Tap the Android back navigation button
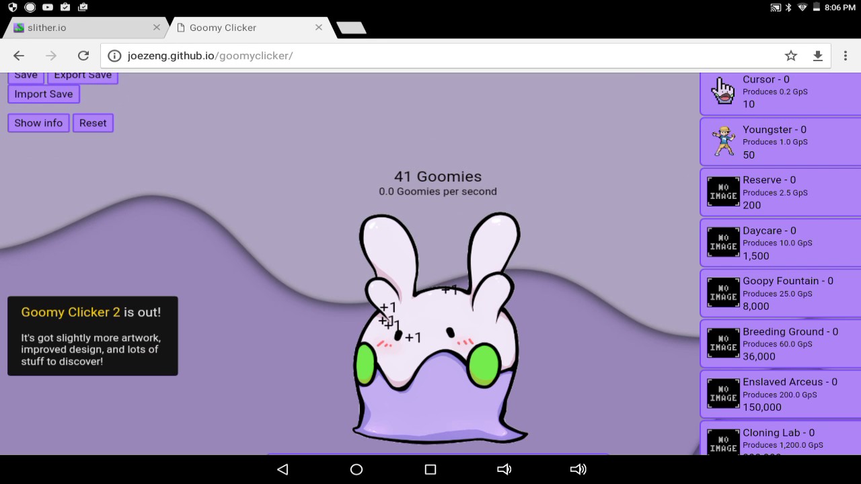861x484 pixels. pos(283,469)
